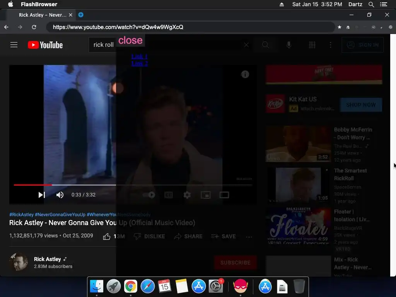
Task: Click the eject icon in menu bar
Action: (x=282, y=4)
